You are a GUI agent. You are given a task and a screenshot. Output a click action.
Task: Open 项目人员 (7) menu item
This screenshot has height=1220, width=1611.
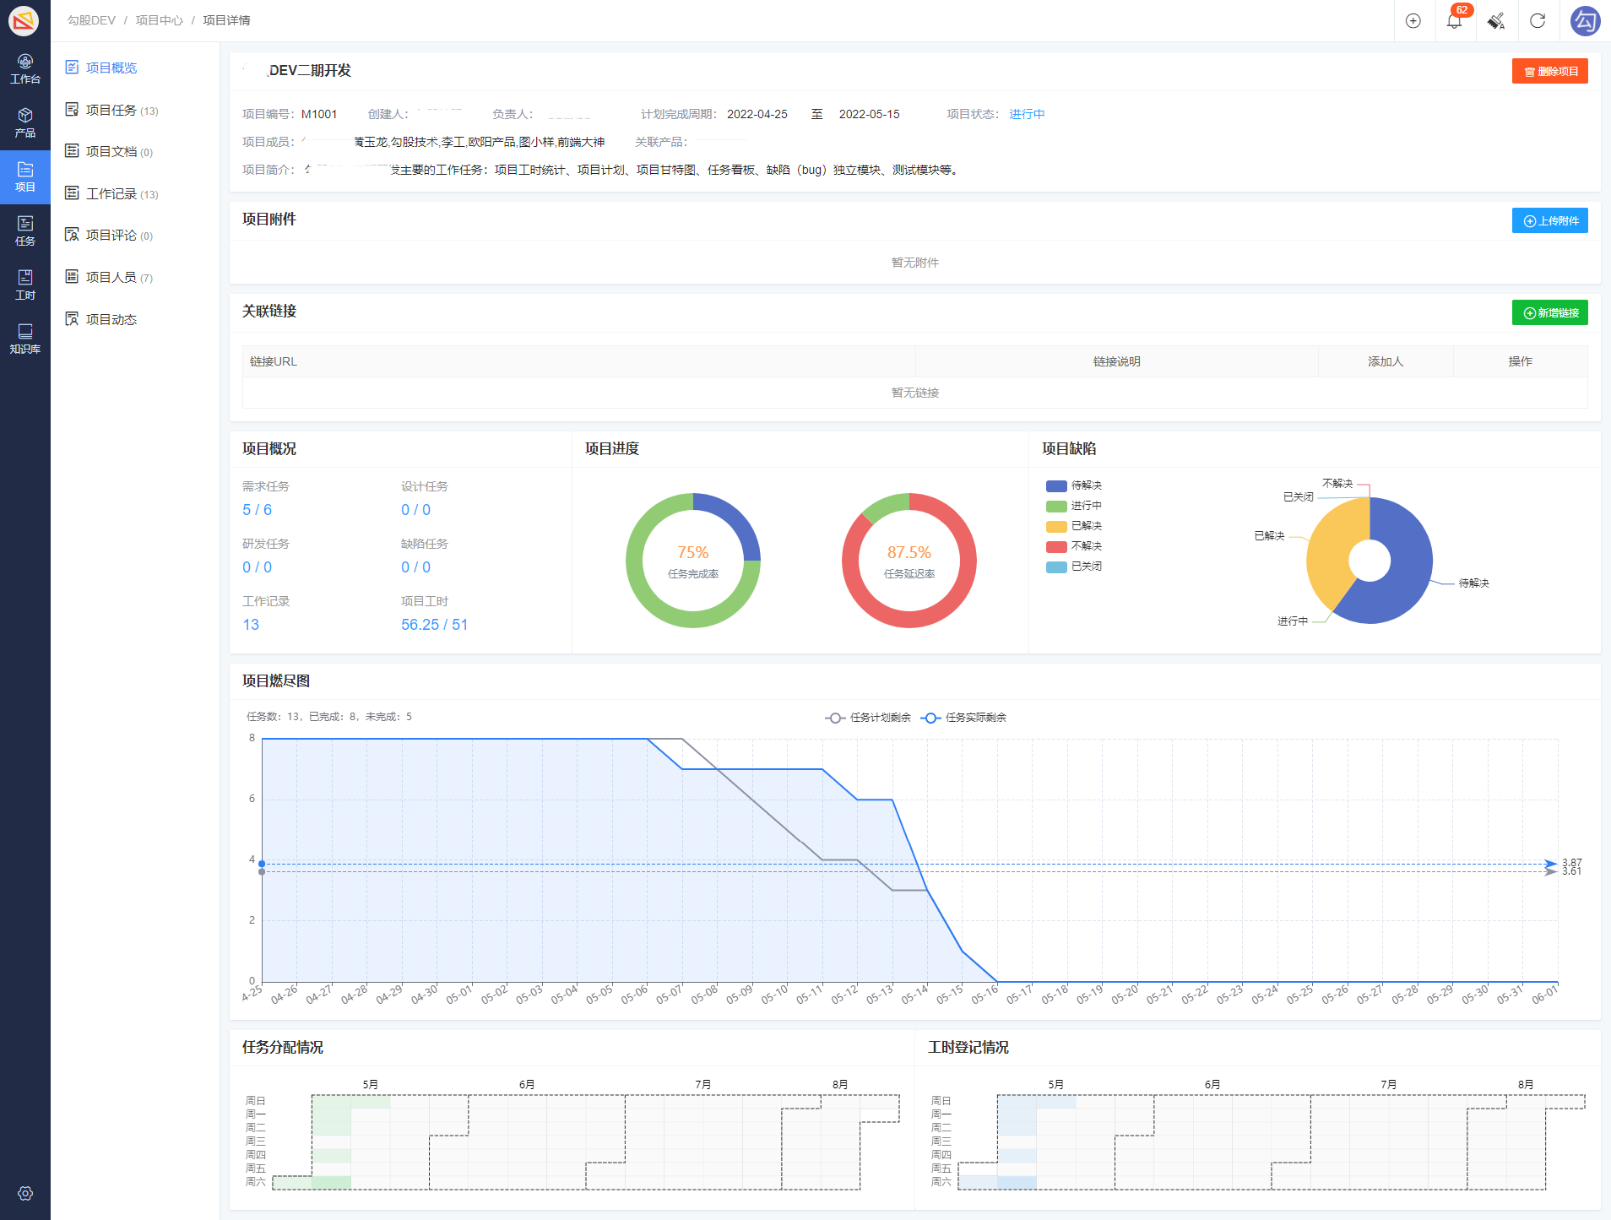click(x=109, y=277)
